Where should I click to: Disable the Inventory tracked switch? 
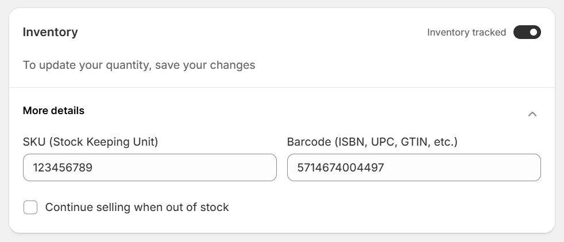[527, 32]
